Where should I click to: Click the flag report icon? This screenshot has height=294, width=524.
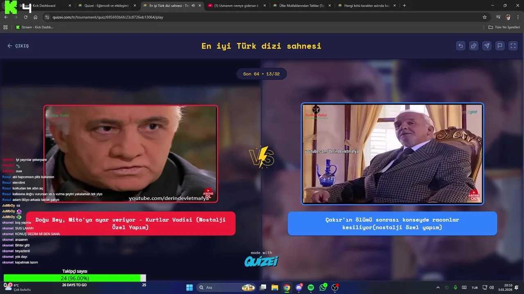(500, 46)
